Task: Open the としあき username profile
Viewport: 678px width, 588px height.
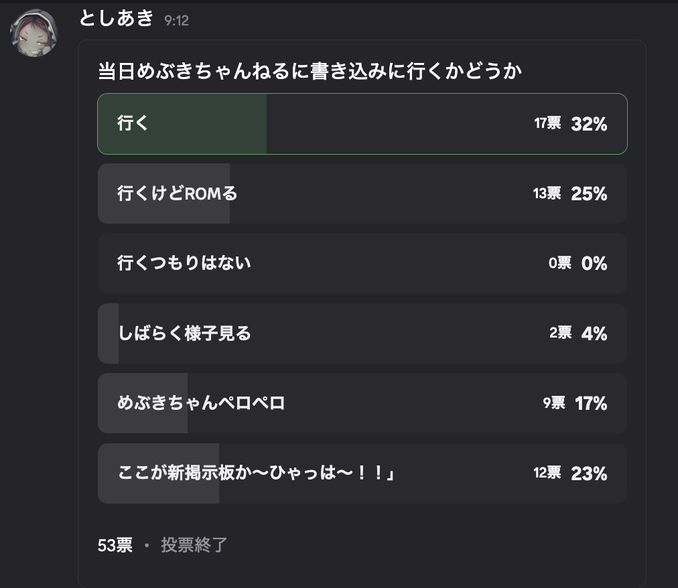Action: (117, 18)
